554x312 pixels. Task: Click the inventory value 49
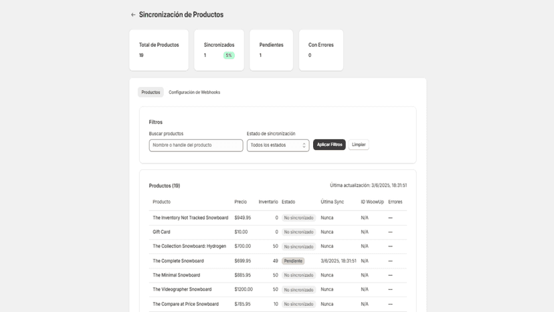click(x=275, y=261)
